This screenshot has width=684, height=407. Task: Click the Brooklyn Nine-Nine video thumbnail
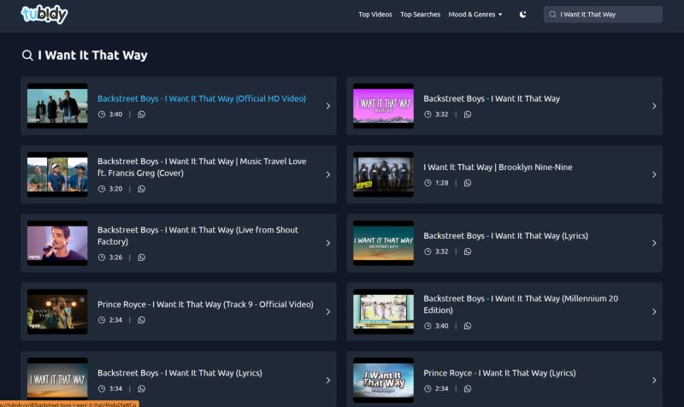(x=383, y=174)
